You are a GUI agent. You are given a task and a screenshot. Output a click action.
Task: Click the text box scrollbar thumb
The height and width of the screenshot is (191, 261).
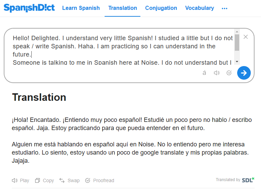coord(237,43)
